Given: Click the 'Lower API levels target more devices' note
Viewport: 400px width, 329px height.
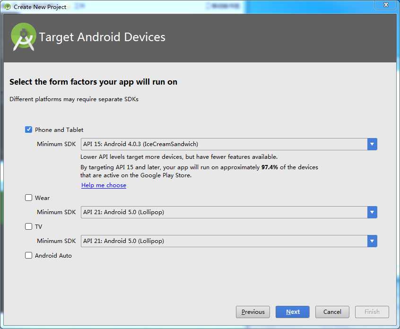Looking at the screenshot, I should (x=179, y=156).
